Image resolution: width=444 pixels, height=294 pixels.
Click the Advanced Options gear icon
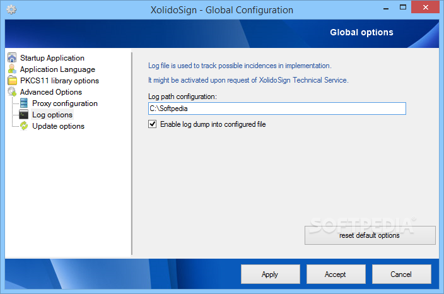(x=12, y=91)
